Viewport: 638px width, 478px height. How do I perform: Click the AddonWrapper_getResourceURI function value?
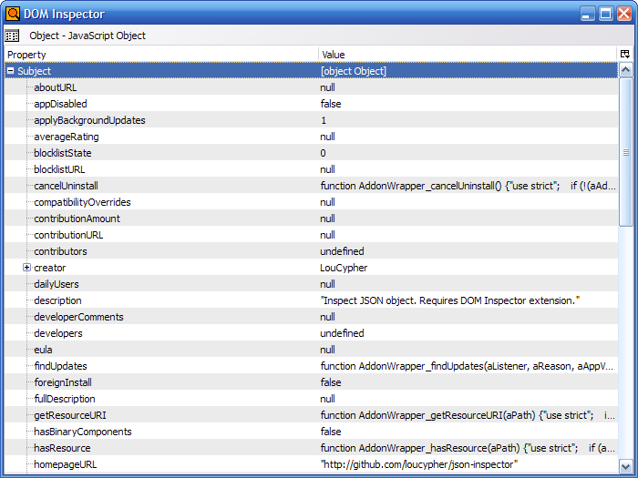[468, 415]
